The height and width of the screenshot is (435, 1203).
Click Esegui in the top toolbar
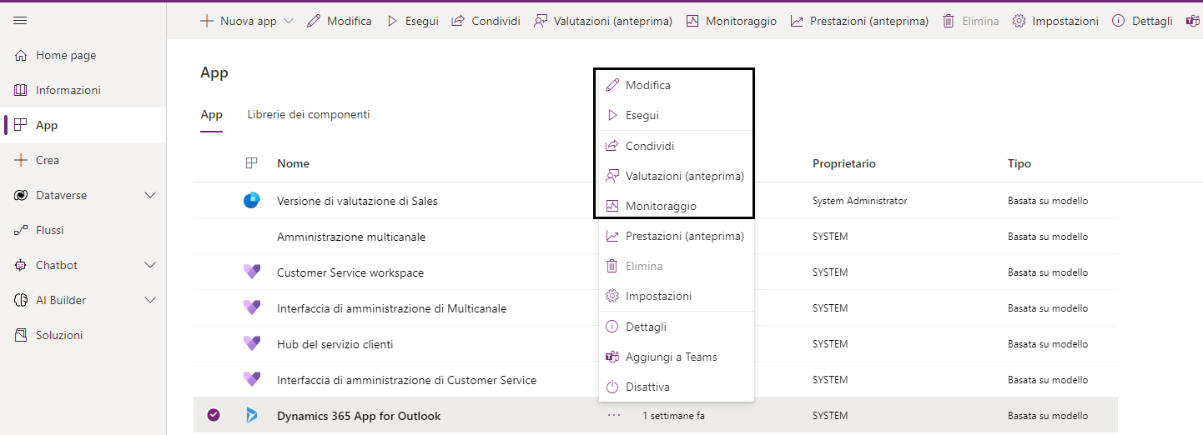coord(412,21)
